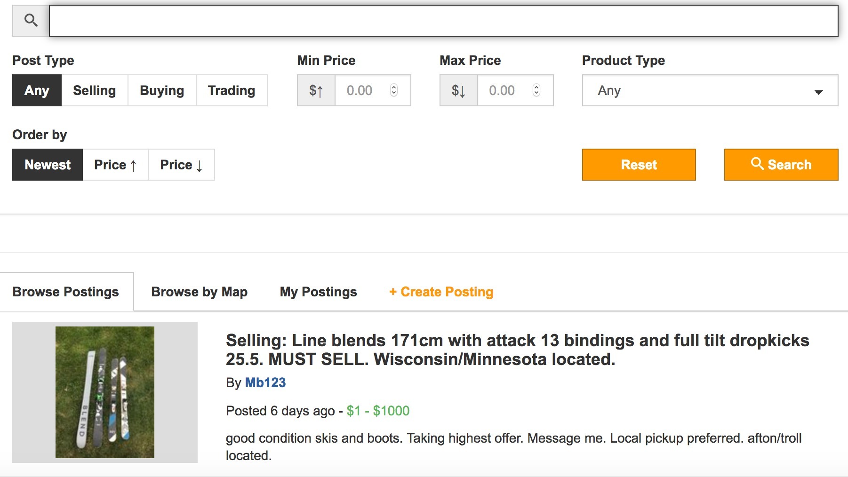Filter by Trading post type

232,90
